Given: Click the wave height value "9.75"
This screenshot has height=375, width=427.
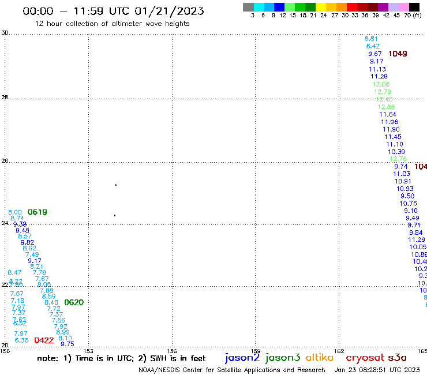Looking at the screenshot, I should 68,344.
